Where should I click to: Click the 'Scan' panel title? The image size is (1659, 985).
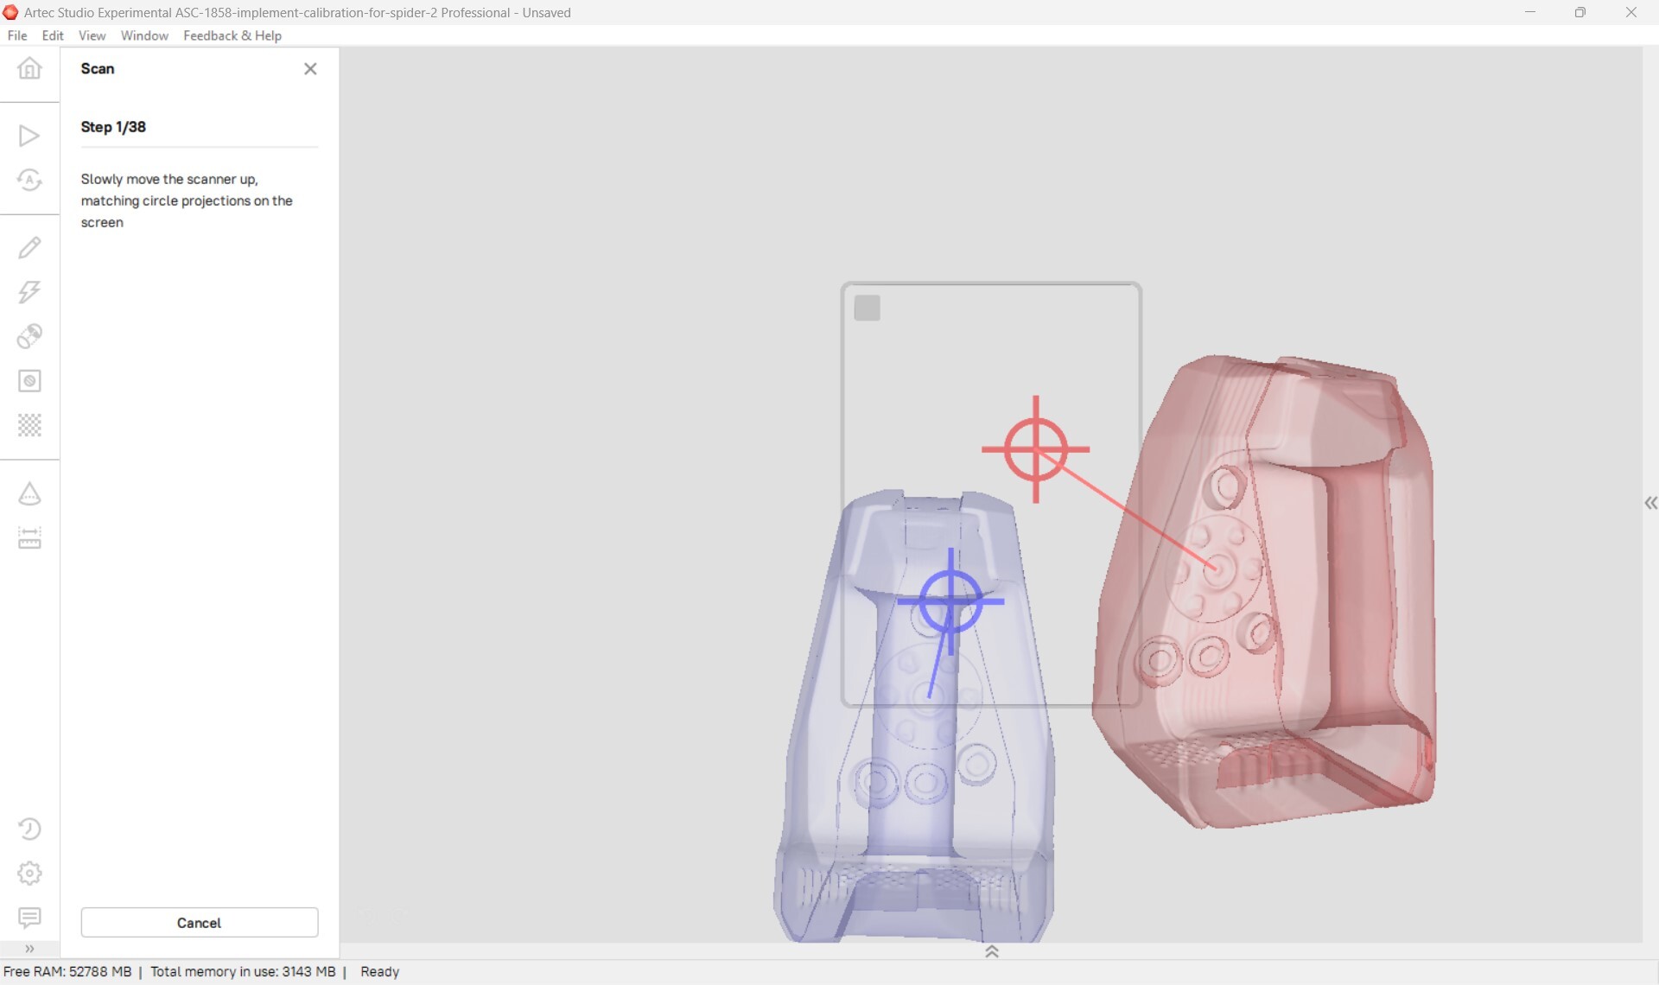98,68
